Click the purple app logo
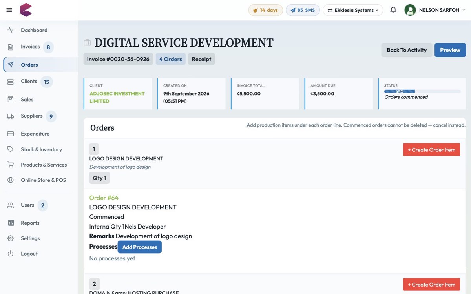 point(26,10)
